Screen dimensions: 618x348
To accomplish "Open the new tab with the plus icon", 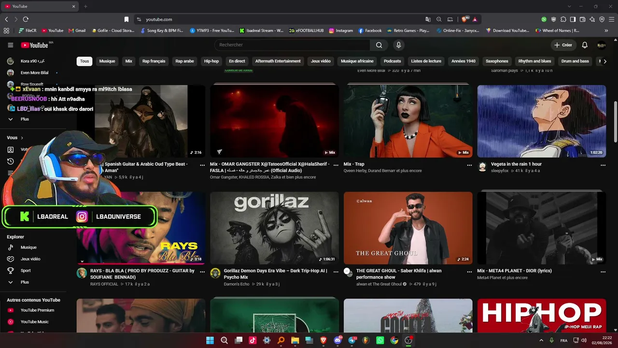I will pyautogui.click(x=85, y=6).
